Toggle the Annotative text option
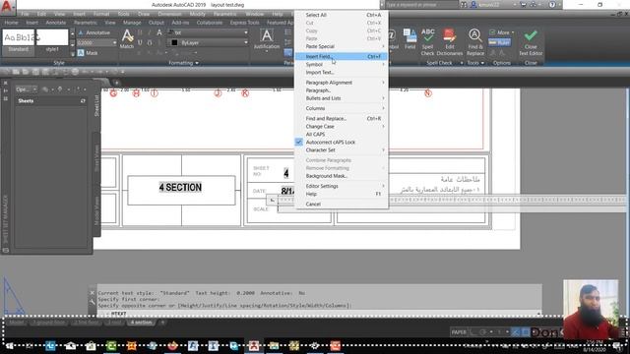Screen dimensions: 630x354 click(x=94, y=32)
